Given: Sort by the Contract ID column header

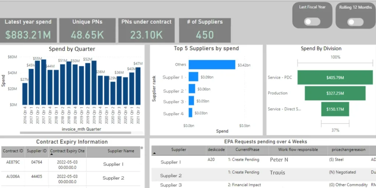Looking at the screenshot, I should 13,151.
